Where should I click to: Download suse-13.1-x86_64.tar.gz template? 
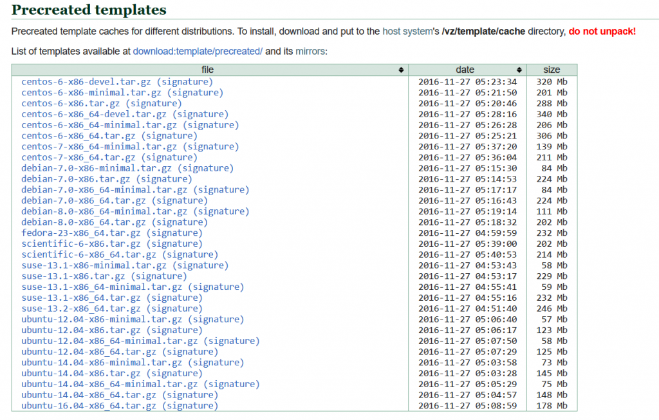[81, 298]
